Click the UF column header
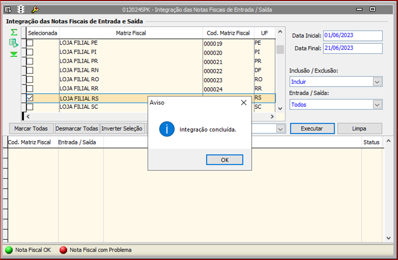398x260 pixels. click(264, 33)
